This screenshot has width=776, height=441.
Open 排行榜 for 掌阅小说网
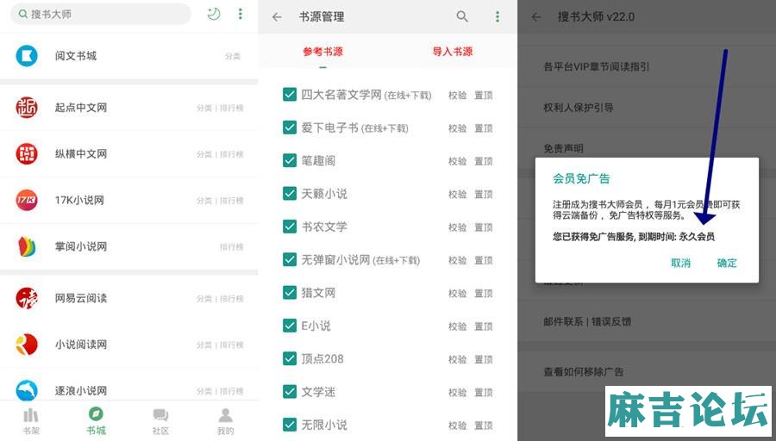[232, 246]
